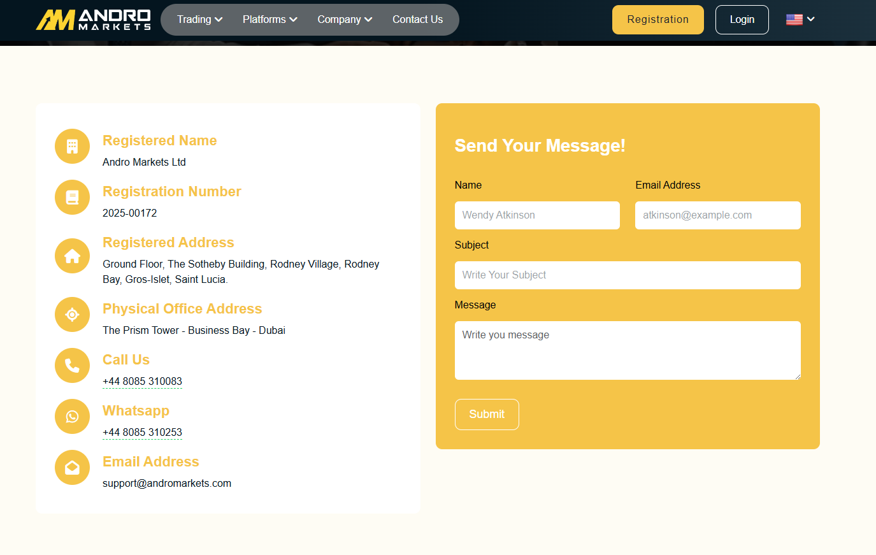The height and width of the screenshot is (555, 876).
Task: Click the Email Address form label
Action: [x=668, y=185]
